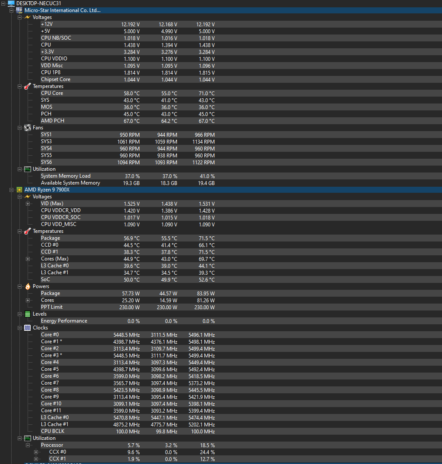Select the System Memory Load row
Viewport: 442px width, 464px height.
(x=241, y=176)
